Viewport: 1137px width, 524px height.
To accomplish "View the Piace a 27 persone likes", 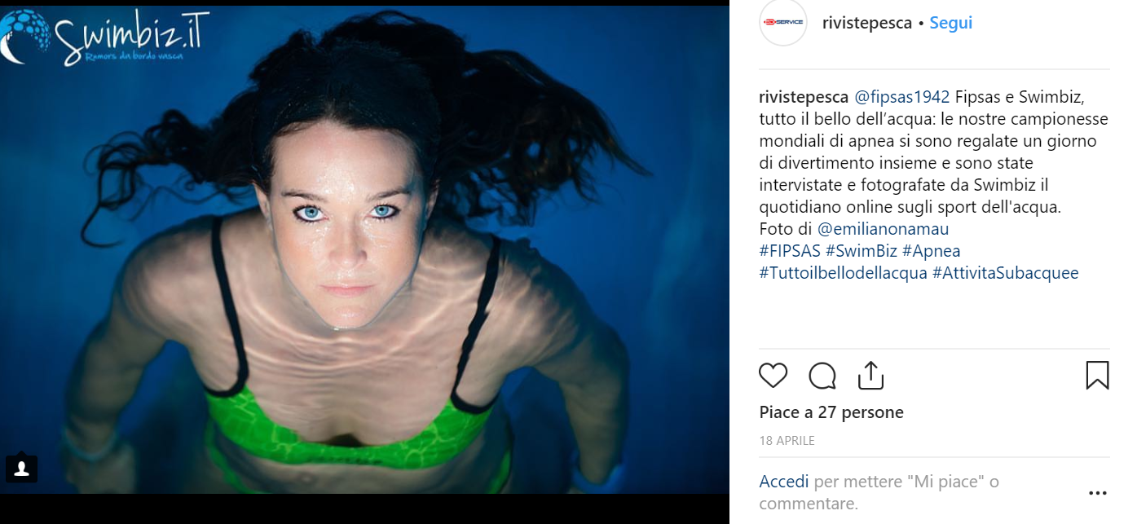I will click(x=831, y=412).
